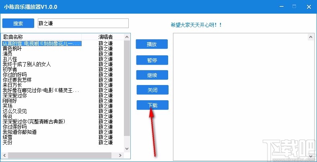Viewport: 317px width, 162px height.
Task: Select the song 丑八怪
Action: tap(10, 59)
